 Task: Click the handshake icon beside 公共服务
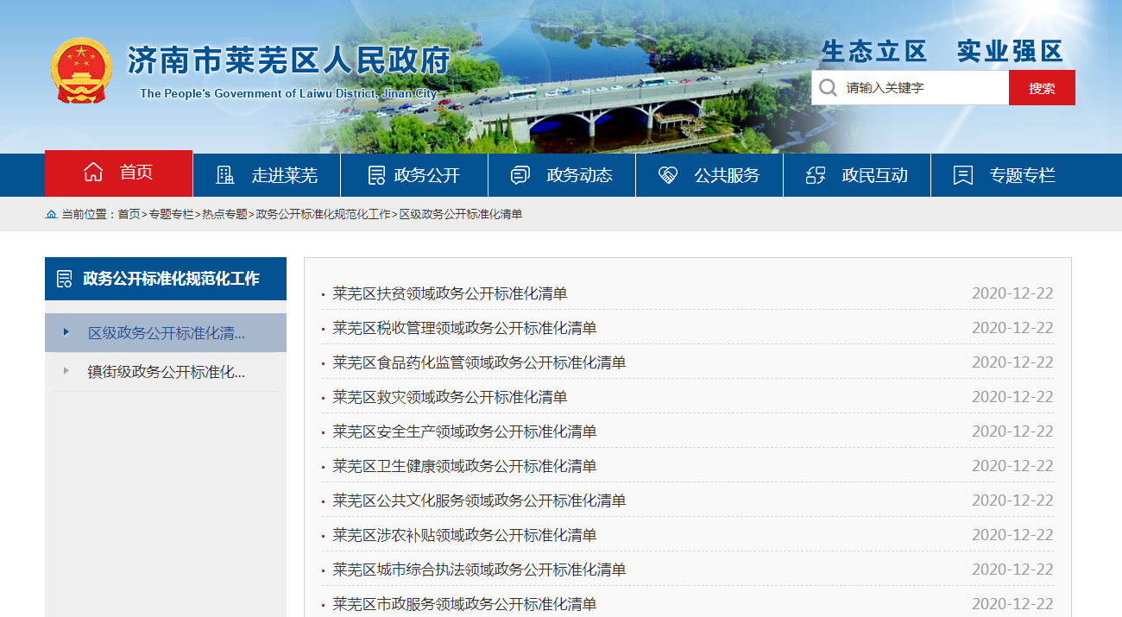[x=668, y=175]
